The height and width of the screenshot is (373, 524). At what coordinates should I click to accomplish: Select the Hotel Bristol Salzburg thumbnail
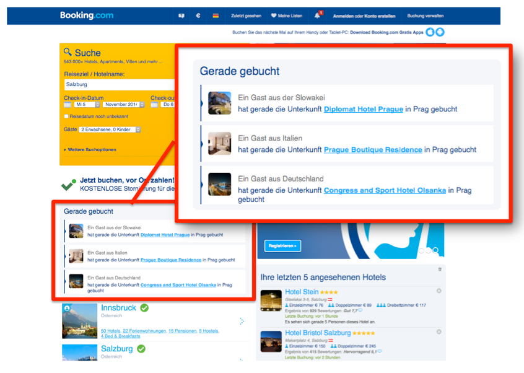(271, 341)
